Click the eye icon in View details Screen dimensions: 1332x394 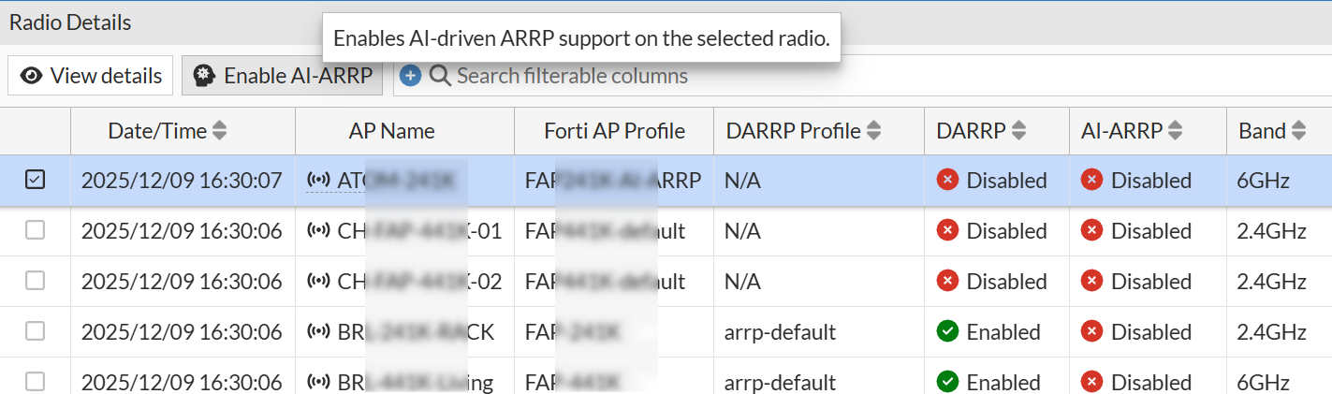click(32, 76)
